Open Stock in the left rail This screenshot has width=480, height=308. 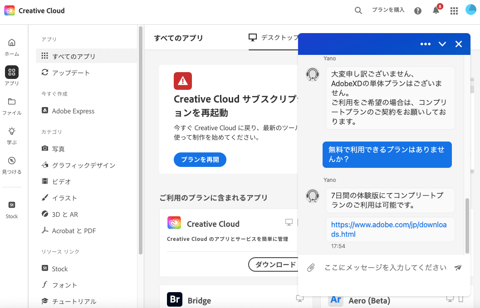click(12, 210)
